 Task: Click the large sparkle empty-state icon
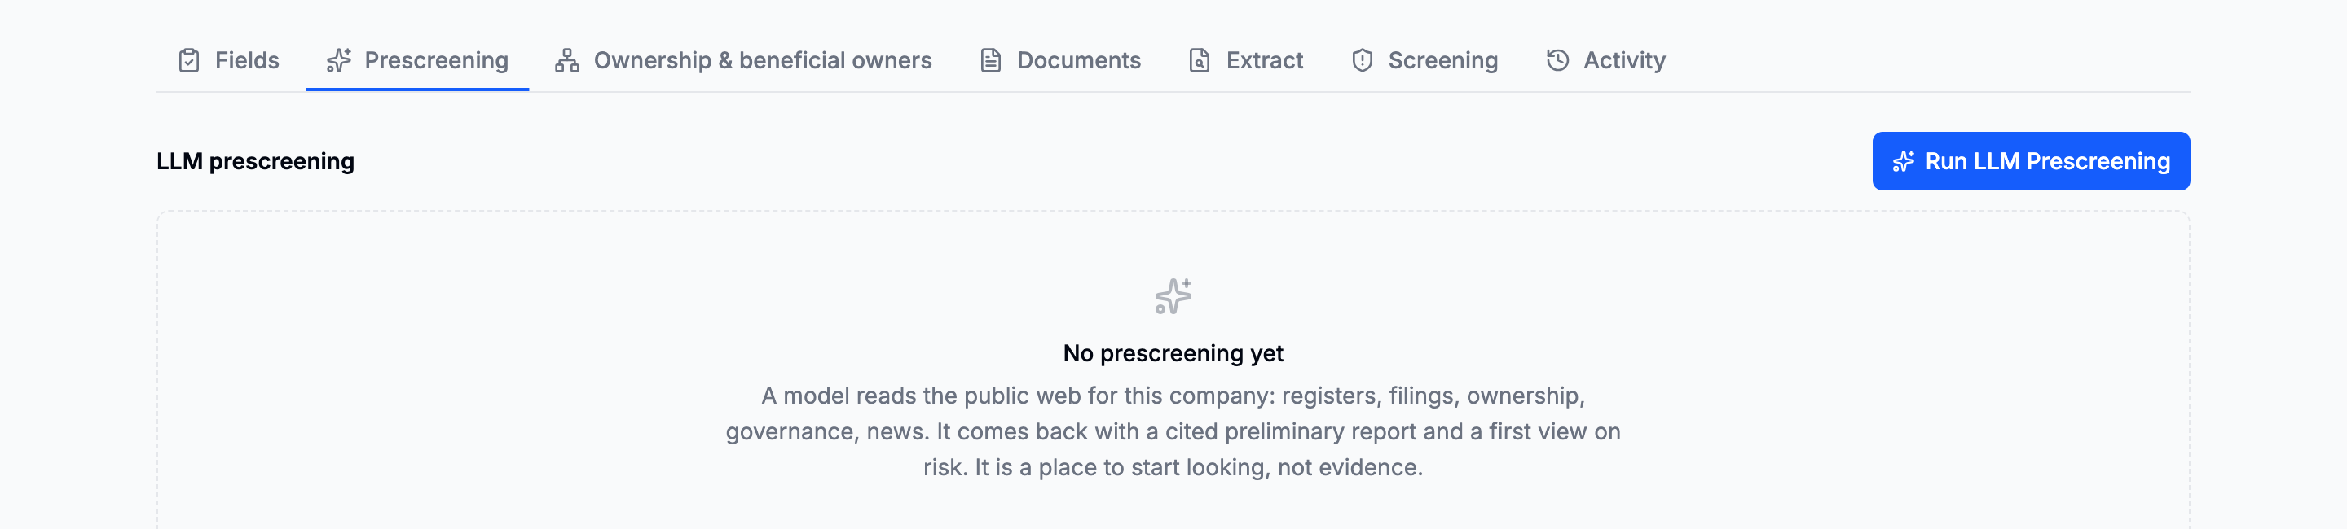point(1173,296)
